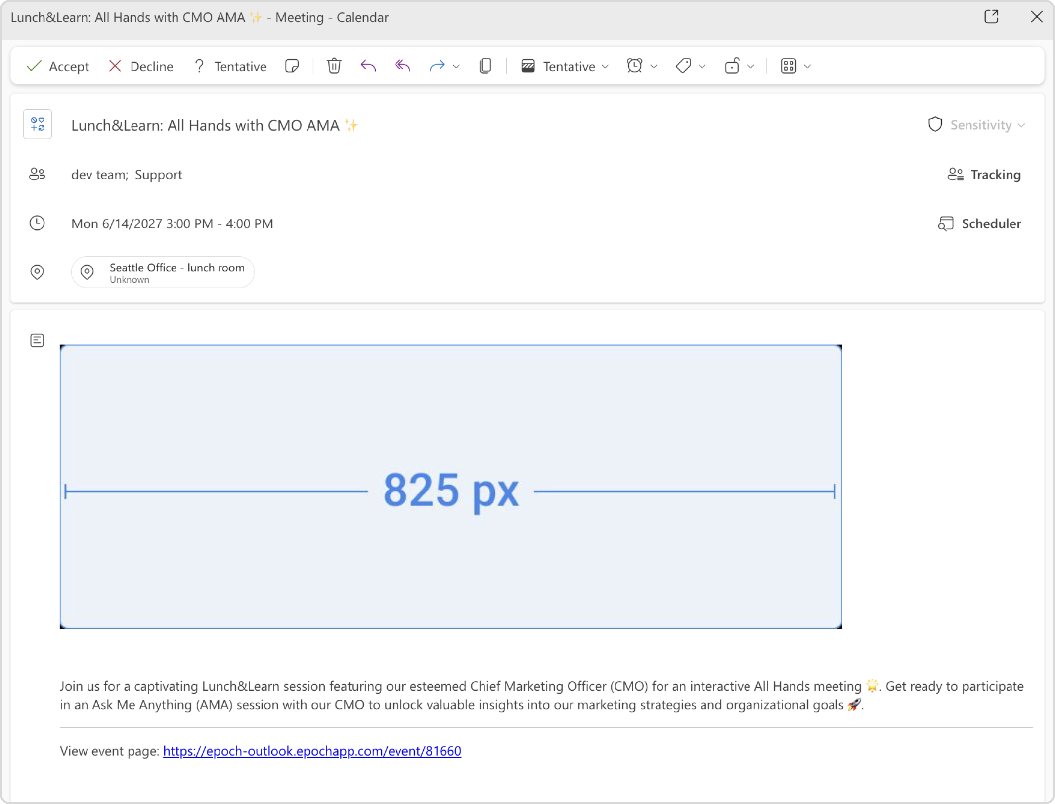Click the event category icon beside title
Viewport: 1055px width, 804px height.
click(x=38, y=124)
